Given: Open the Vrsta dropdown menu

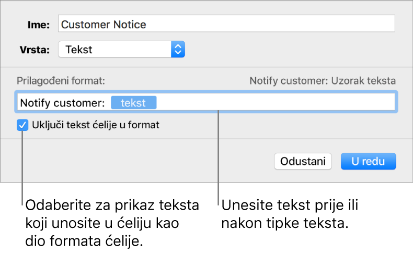Looking at the screenshot, I should [121, 50].
